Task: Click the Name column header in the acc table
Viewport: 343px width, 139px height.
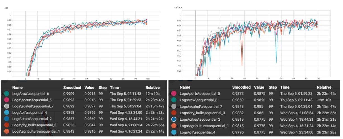Action: tap(17, 87)
